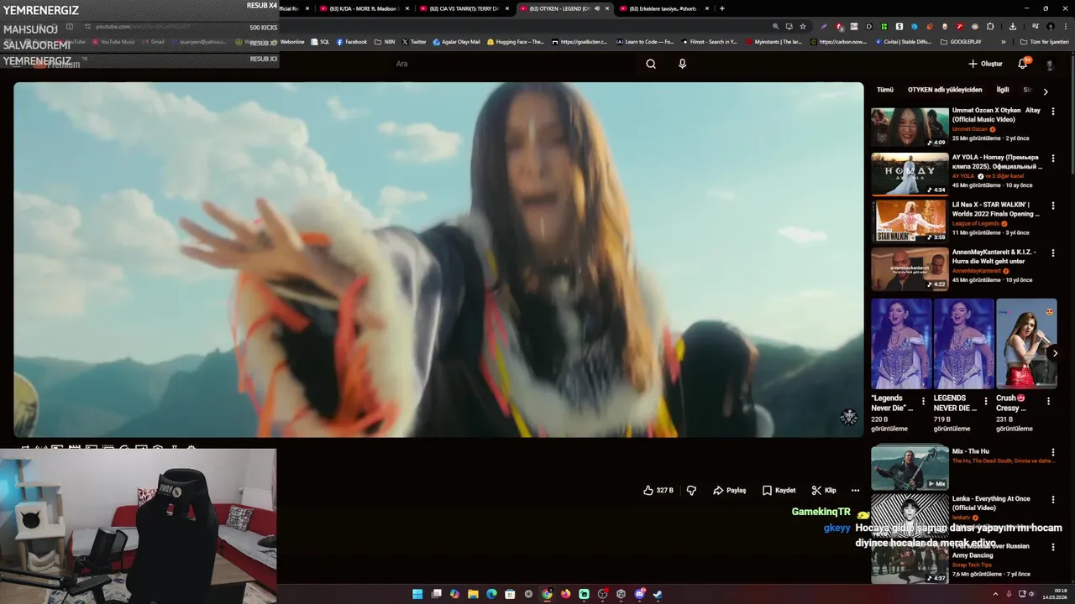Open Mix - The Hu playlist
Screen dimensions: 1075x604
pyautogui.click(x=910, y=468)
